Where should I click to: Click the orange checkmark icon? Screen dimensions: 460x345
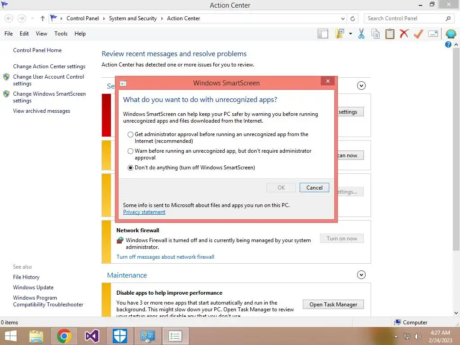(x=418, y=34)
